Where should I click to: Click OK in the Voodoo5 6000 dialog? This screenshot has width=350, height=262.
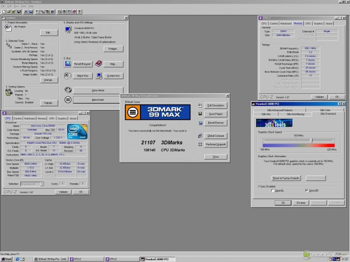pyautogui.click(x=283, y=203)
